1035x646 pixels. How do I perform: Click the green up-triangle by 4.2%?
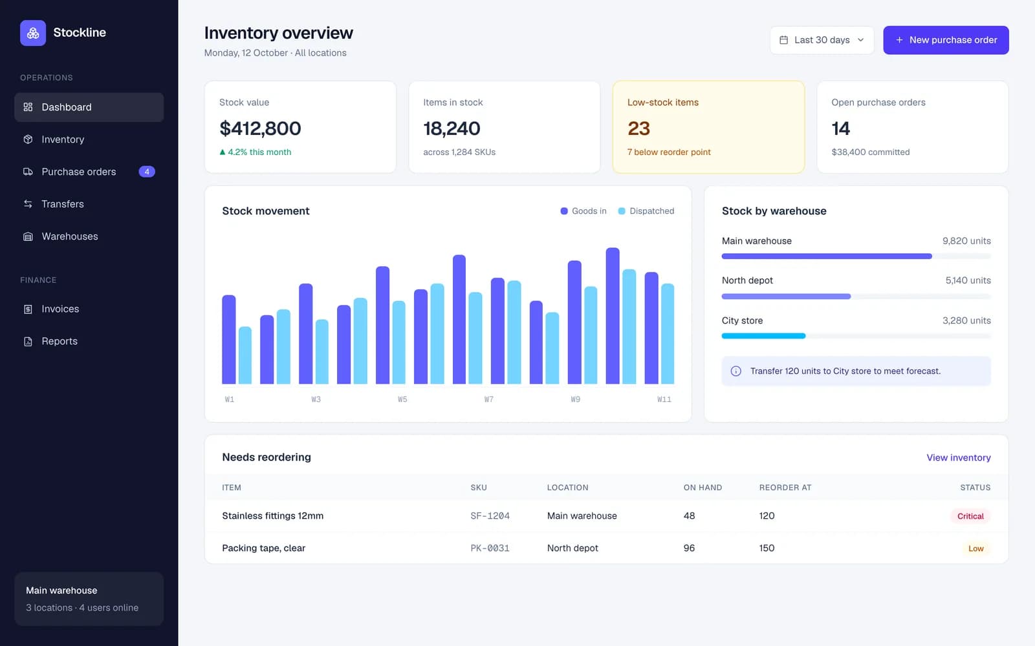[223, 152]
